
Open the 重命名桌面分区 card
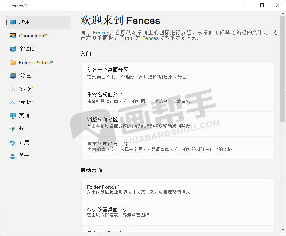pos(178,99)
